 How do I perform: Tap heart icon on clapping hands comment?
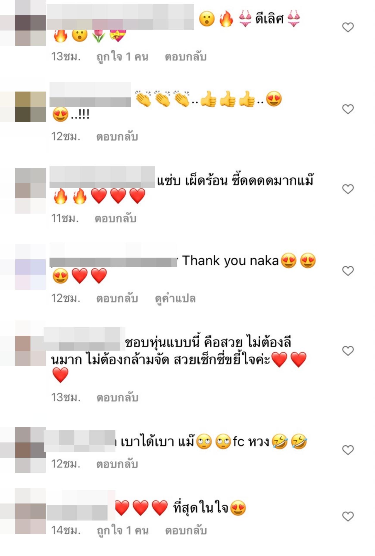click(x=348, y=109)
